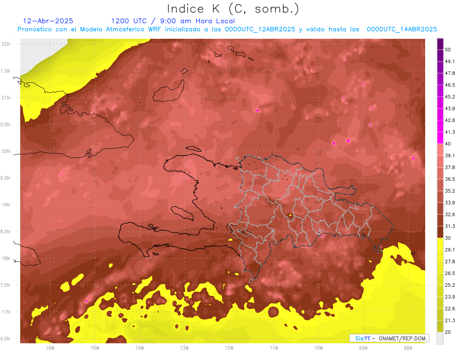Click the legend value '27.8'
Image resolution: width=458 pixels, height=353 pixels.
[x=450, y=262]
